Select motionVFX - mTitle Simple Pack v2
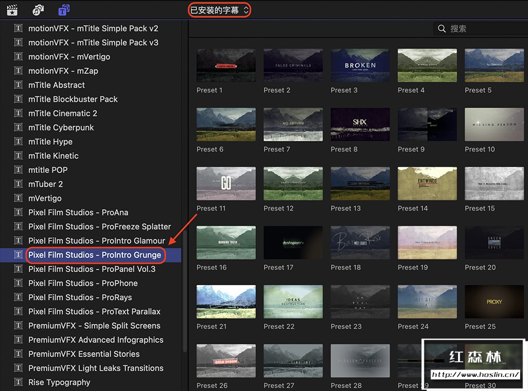Image resolution: width=528 pixels, height=391 pixels. coord(93,28)
